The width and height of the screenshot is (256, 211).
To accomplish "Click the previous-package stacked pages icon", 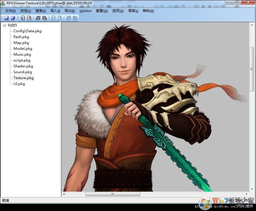I will [x=38, y=18].
